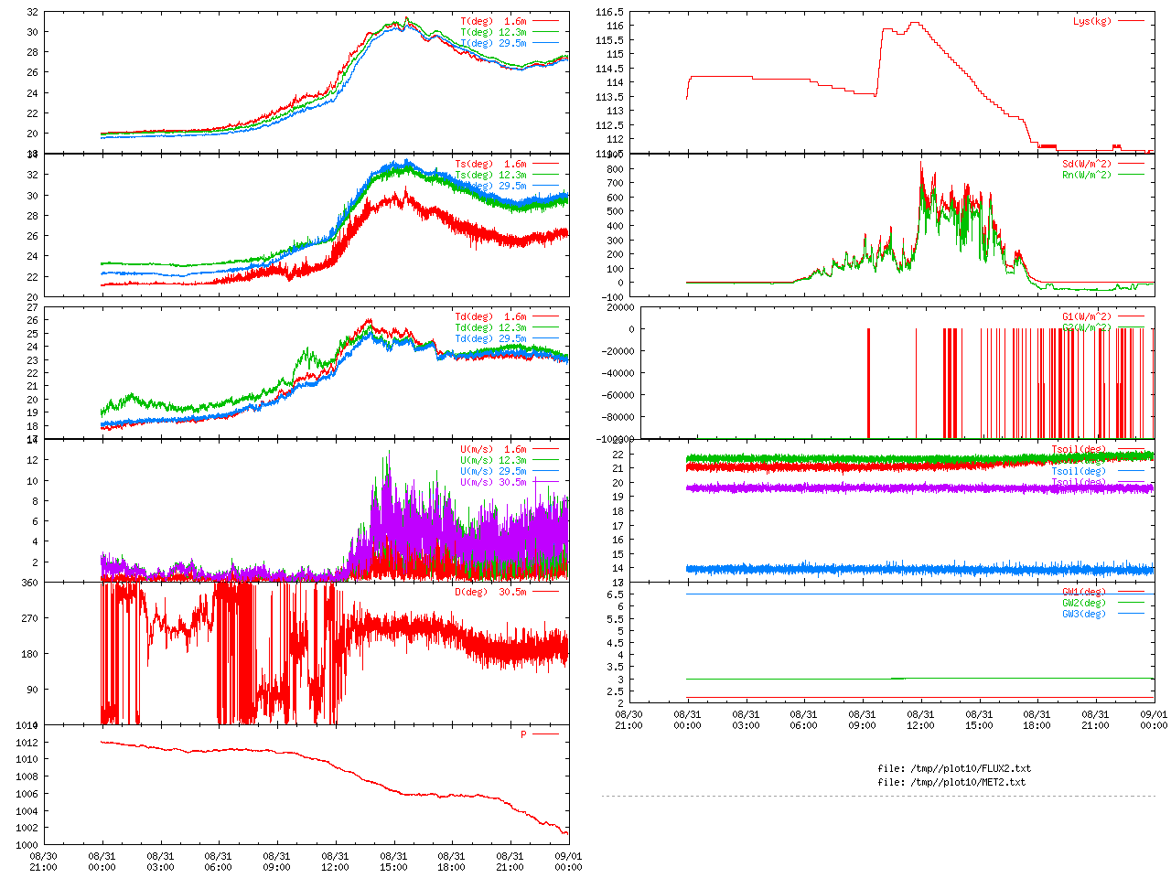The image size is (1171, 878).
Task: Click the P pressure legend label
Action: tap(523, 734)
